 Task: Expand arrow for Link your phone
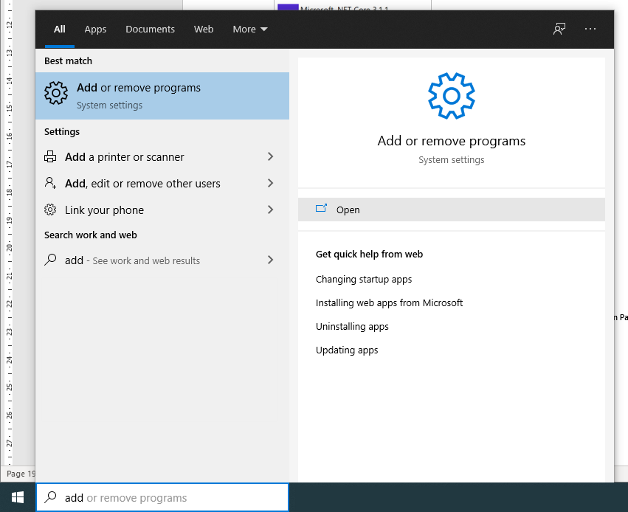click(270, 210)
